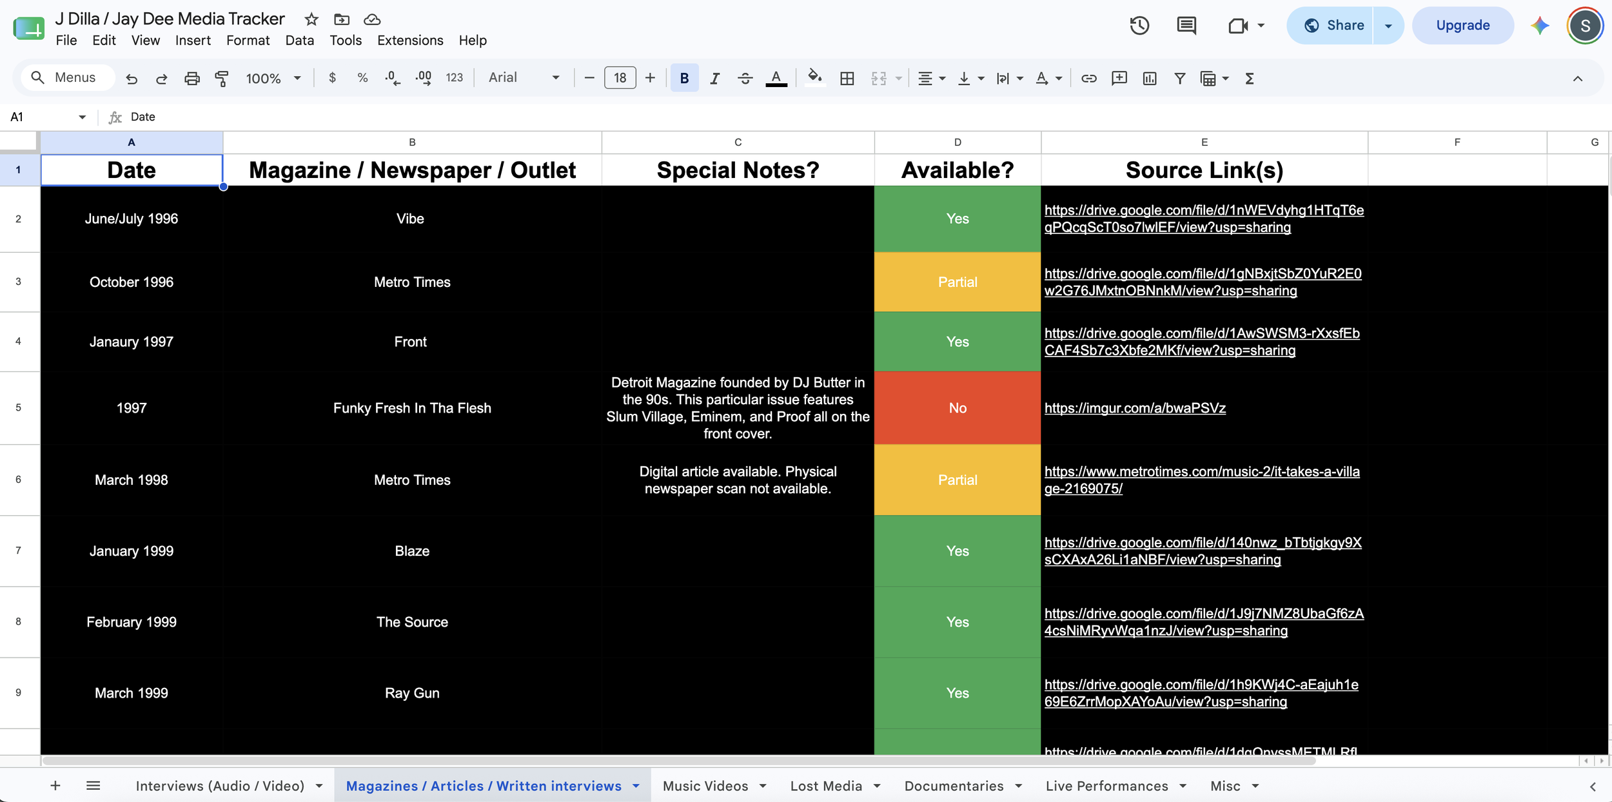Open the File menu
Screen dimensions: 1612x802
click(66, 41)
